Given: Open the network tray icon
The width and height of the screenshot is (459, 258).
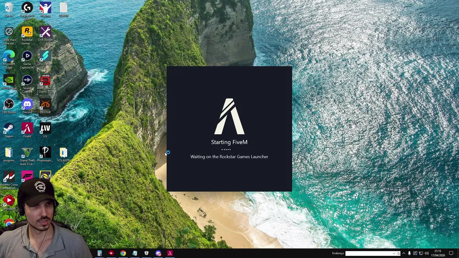Looking at the screenshot, I should [x=421, y=253].
